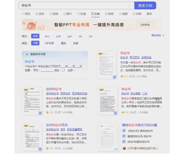190x156 pixels.
Task: Open the 合作协议书范本 document thumbnail
Action: coord(32,137)
